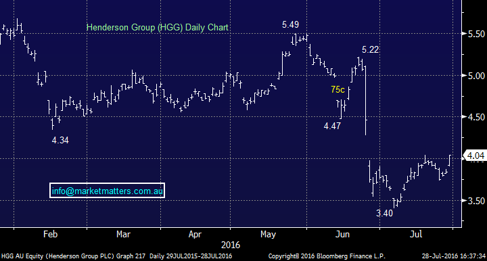Click the 28-Jul-2016 16:37:34 timestamp
Viewport: 487px width, 261px height.
tap(453, 256)
